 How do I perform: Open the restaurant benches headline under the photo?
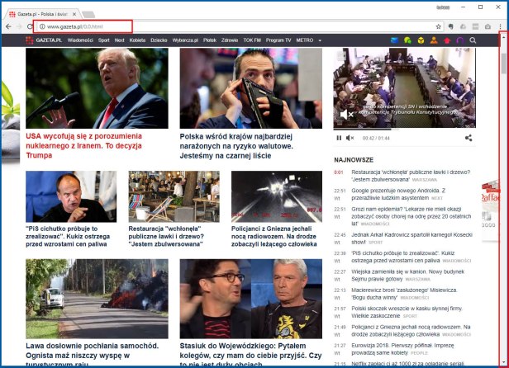coord(166,236)
